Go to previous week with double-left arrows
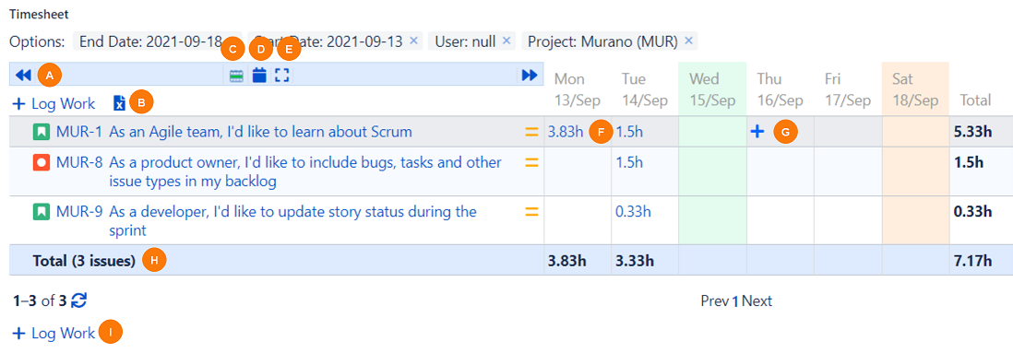Image resolution: width=1013 pixels, height=353 pixels. tap(23, 76)
